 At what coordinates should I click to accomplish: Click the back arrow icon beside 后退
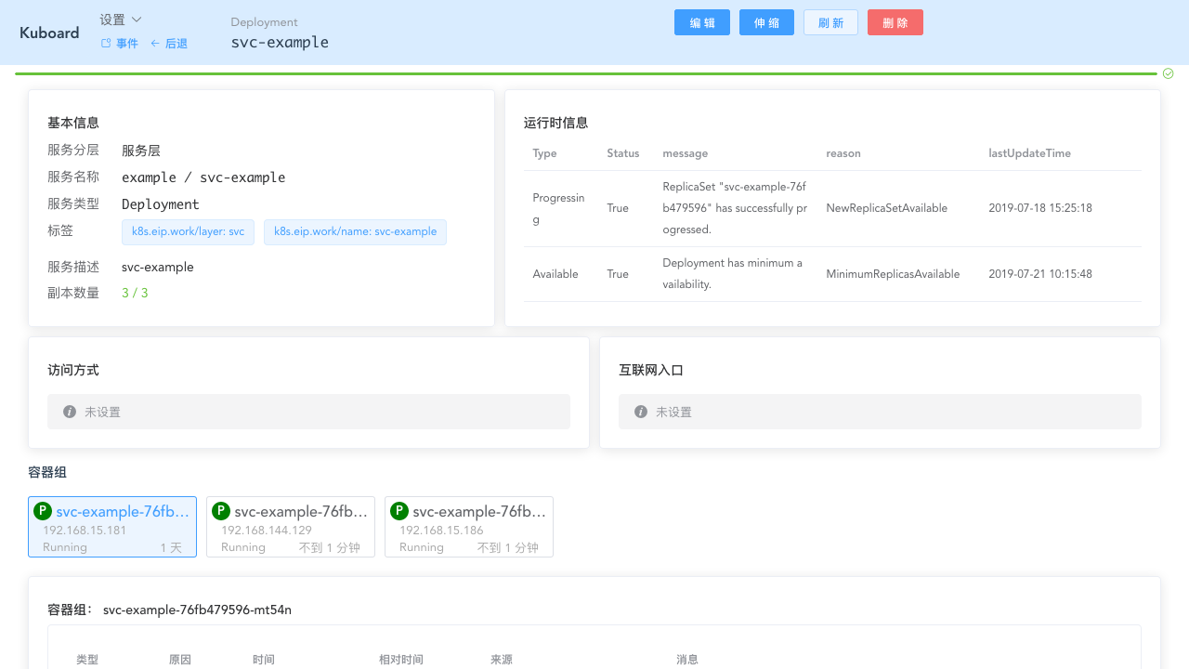156,43
